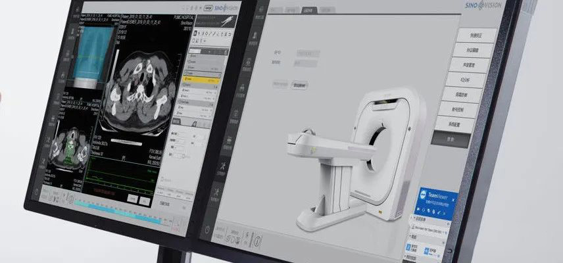Switch to the first tab on right monitor

pos(276,10)
